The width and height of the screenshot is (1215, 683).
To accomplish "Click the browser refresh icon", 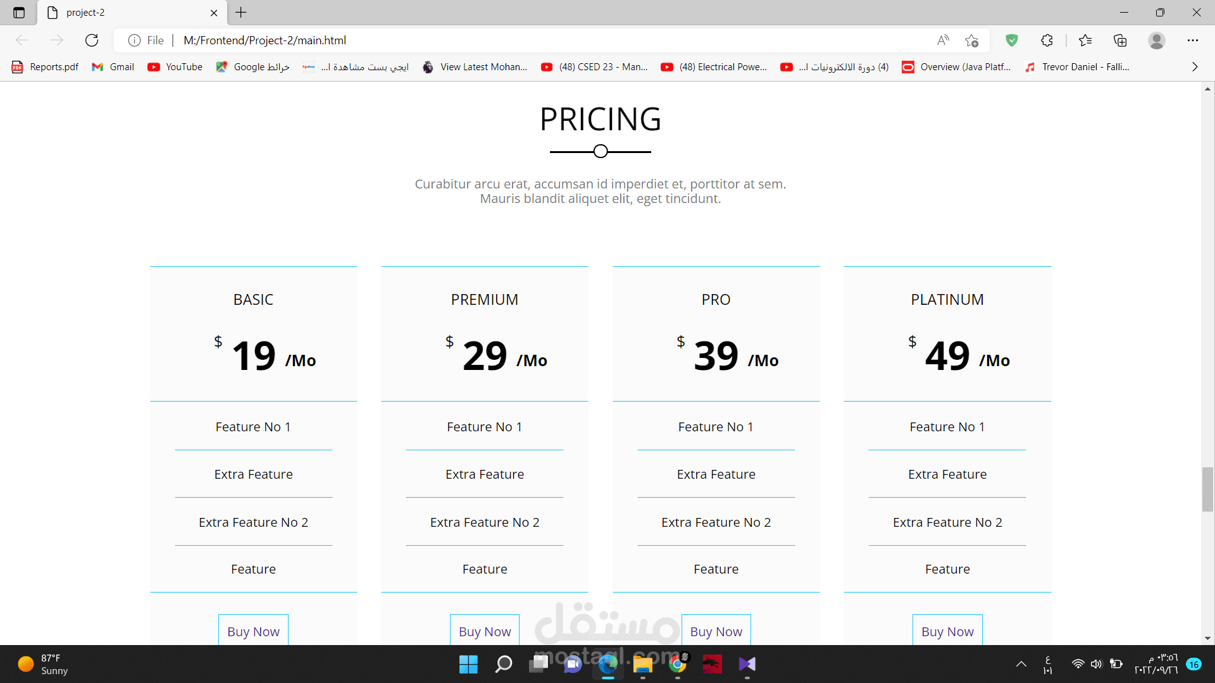I will [x=92, y=40].
